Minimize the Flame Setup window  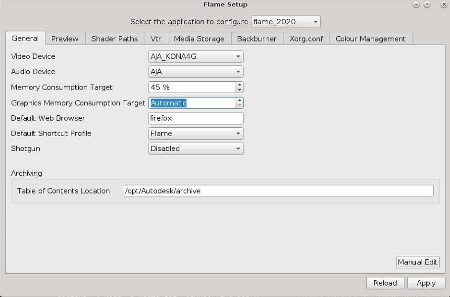click(416, 4)
